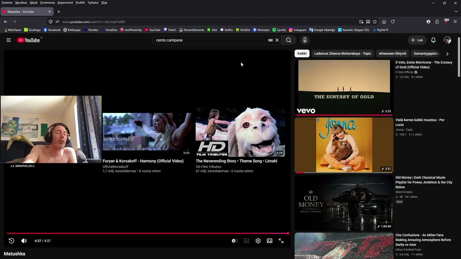The width and height of the screenshot is (461, 259).
Task: Click the tracking protection shield icon
Action: tap(50, 22)
